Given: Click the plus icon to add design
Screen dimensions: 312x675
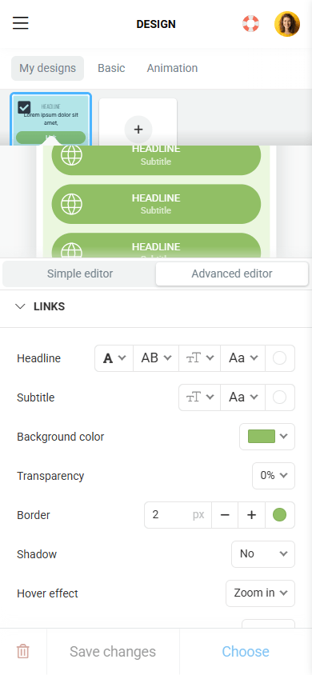Looking at the screenshot, I should tap(138, 129).
